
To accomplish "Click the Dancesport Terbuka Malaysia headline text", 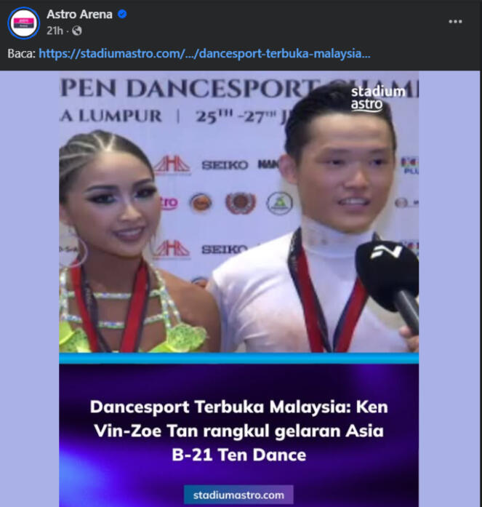I will point(238,431).
